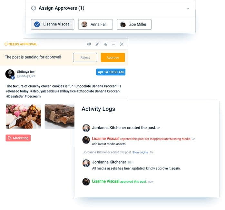Click the Needs Approval status label
225x210 pixels.
point(21,44)
